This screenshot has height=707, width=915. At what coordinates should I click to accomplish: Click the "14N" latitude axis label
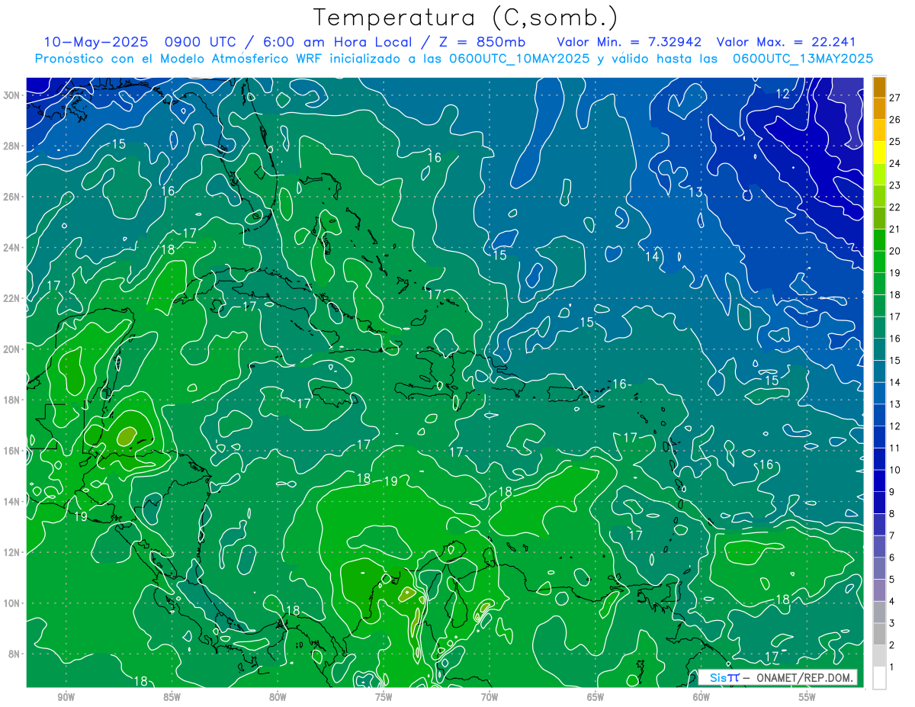[x=12, y=501]
